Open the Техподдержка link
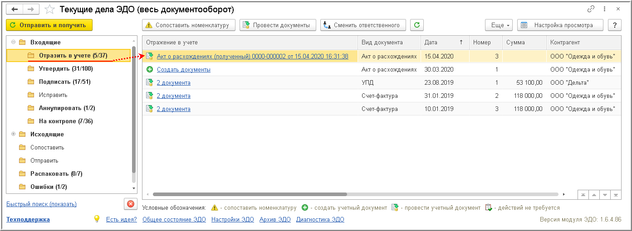 pyautogui.click(x=28, y=220)
